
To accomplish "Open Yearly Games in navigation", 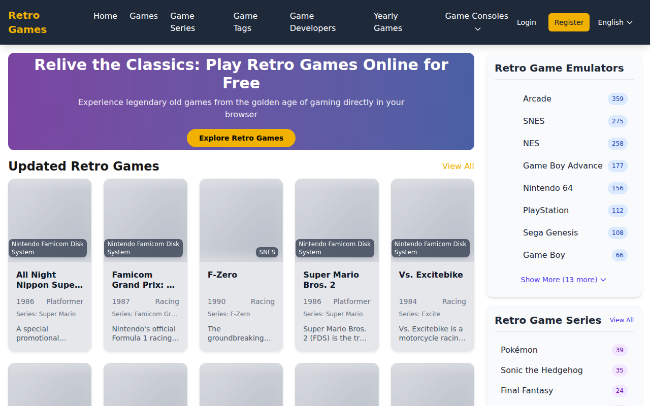I will [x=387, y=22].
